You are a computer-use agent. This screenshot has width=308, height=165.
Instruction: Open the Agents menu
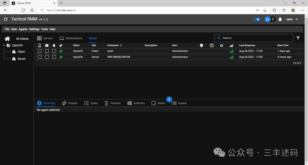[x=23, y=29]
